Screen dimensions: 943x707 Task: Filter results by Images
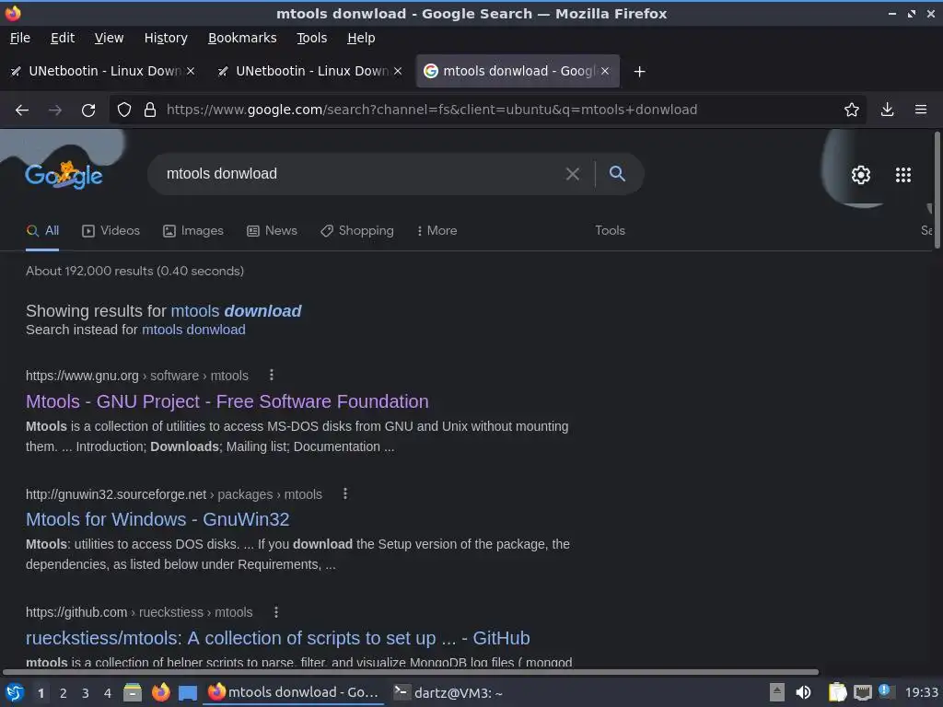click(193, 231)
